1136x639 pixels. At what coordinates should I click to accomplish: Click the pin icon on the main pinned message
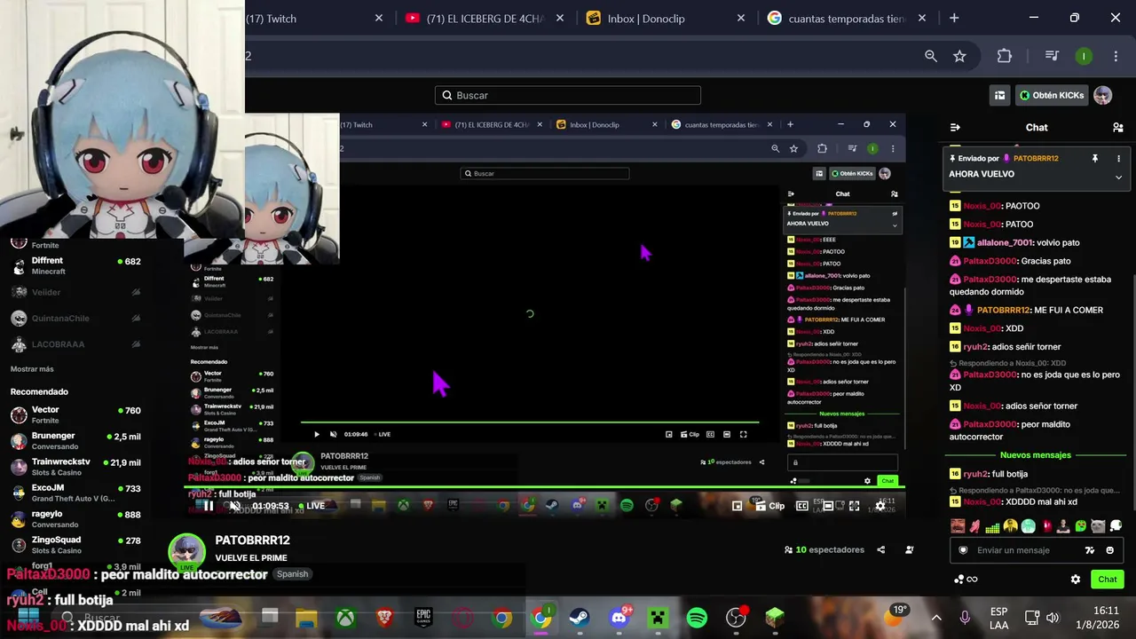[x=1095, y=158]
